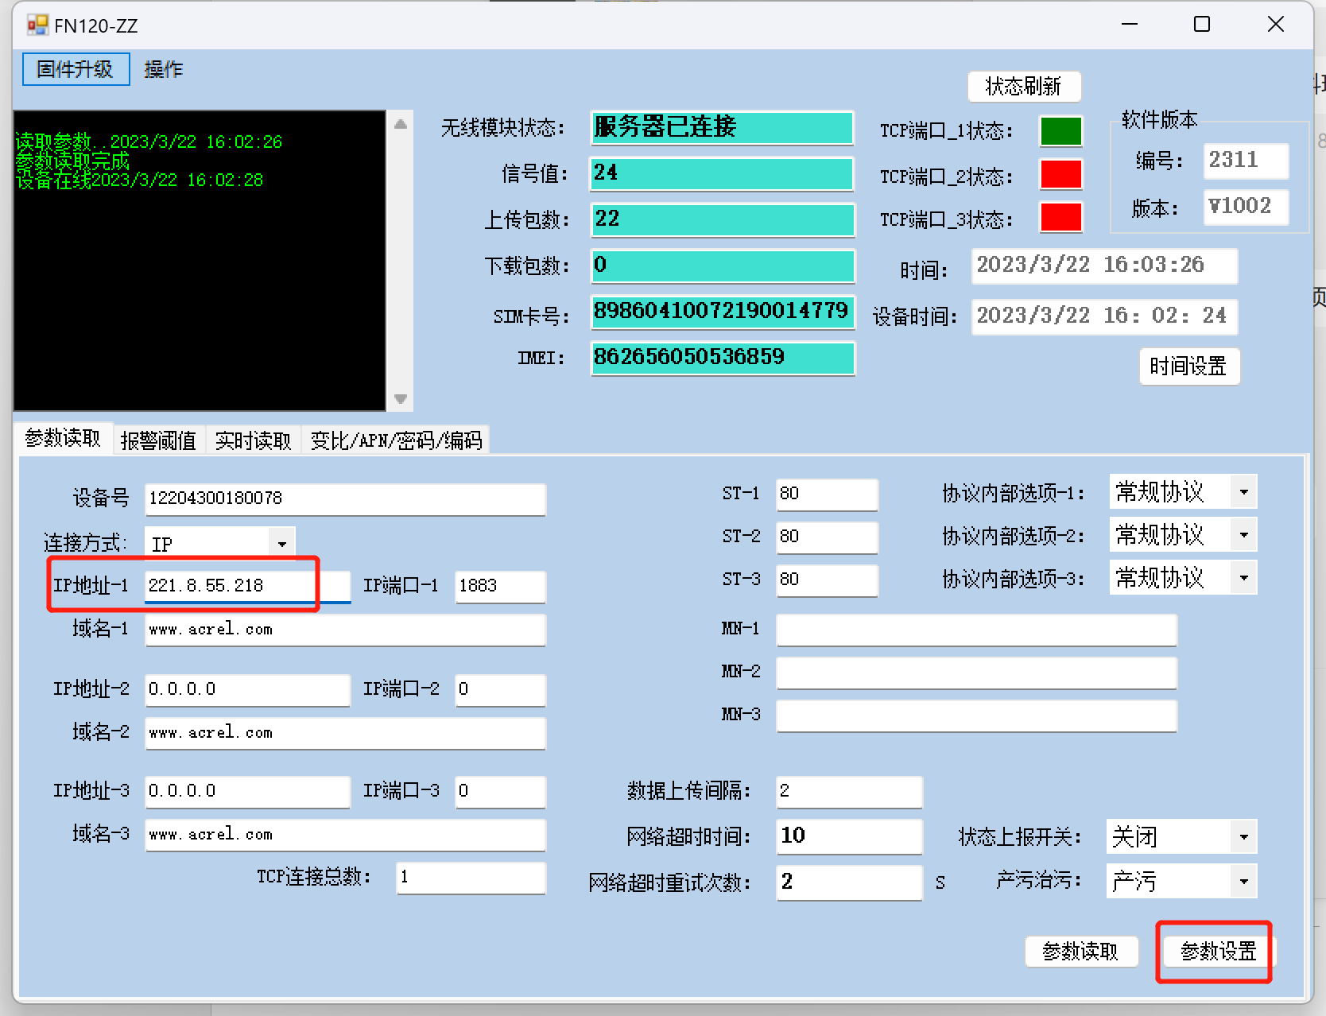1326x1016 pixels.
Task: Open the 操作 menu
Action: click(163, 69)
